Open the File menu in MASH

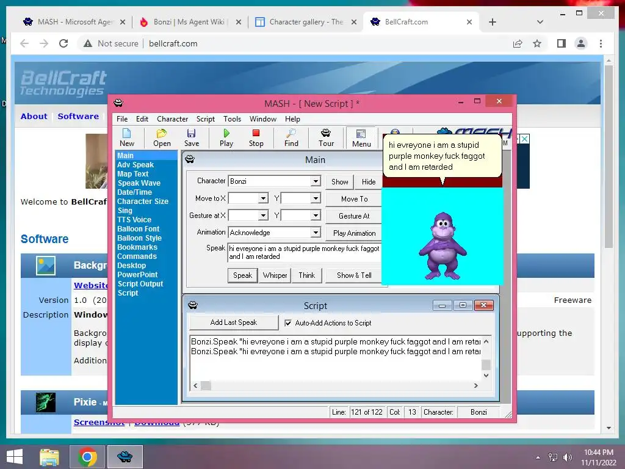(122, 119)
